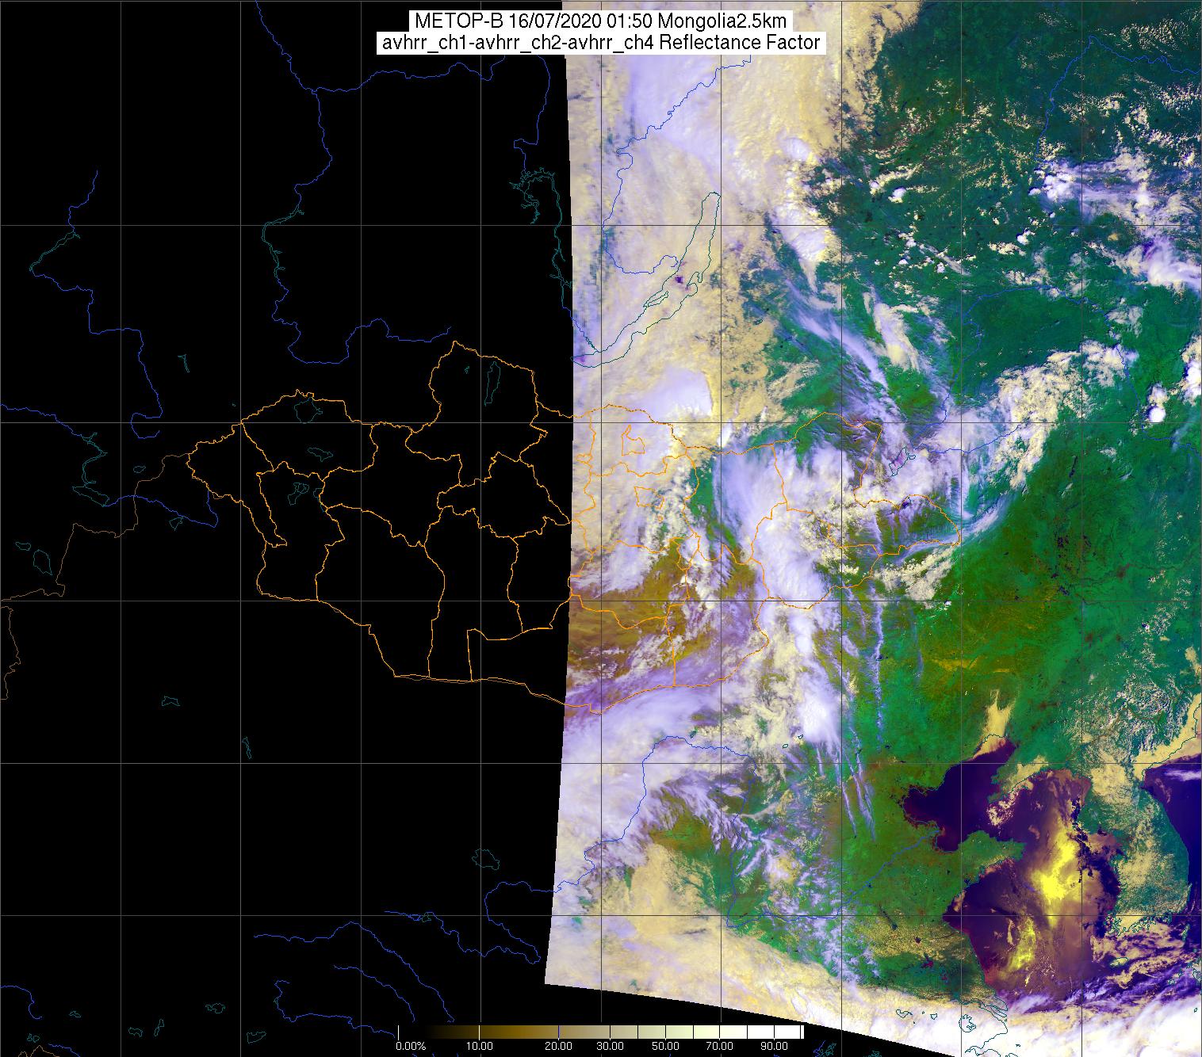Click the "20.00" colorbar label
This screenshot has width=1202, height=1057.
[x=560, y=1046]
